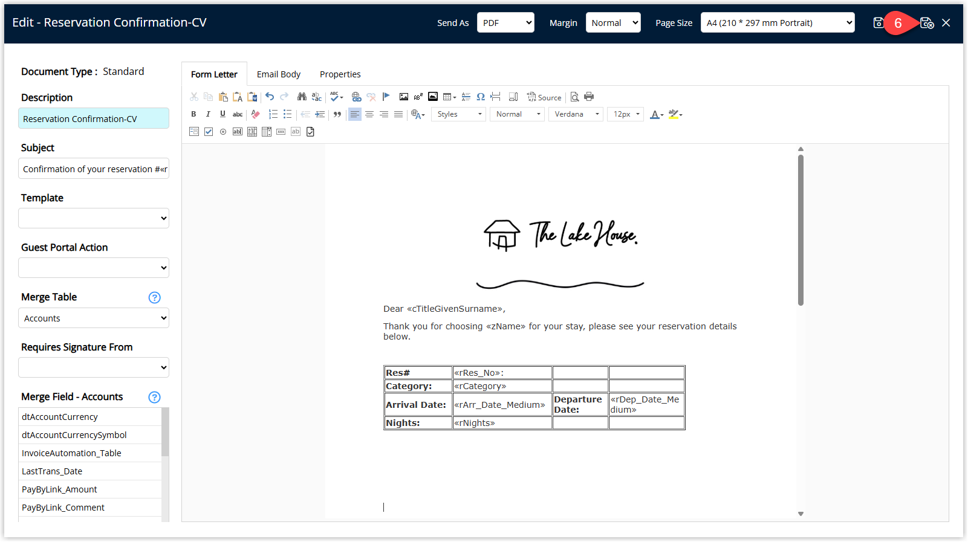The image size is (968, 542).
Task: Select Align Left
Action: pyautogui.click(x=355, y=114)
